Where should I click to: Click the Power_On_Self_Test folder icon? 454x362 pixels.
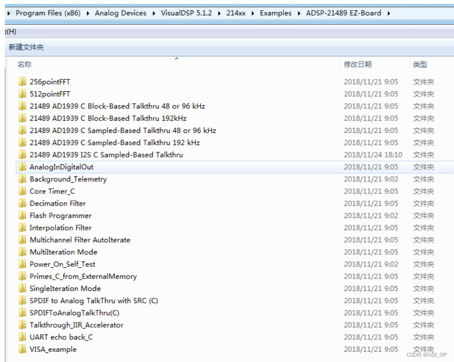[22, 264]
